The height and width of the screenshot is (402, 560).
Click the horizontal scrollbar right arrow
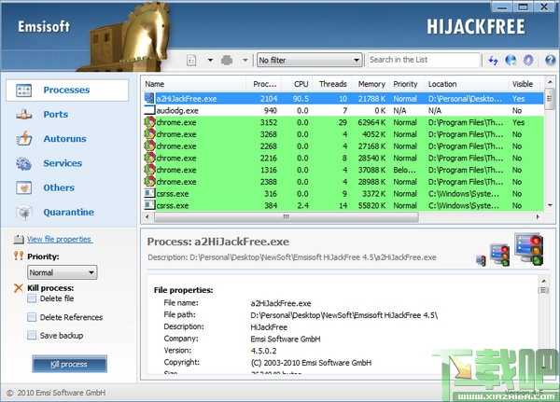tap(539, 216)
